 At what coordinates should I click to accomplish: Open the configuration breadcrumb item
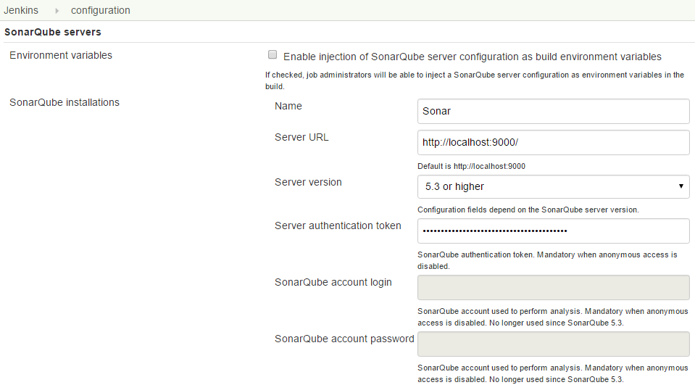coord(101,10)
